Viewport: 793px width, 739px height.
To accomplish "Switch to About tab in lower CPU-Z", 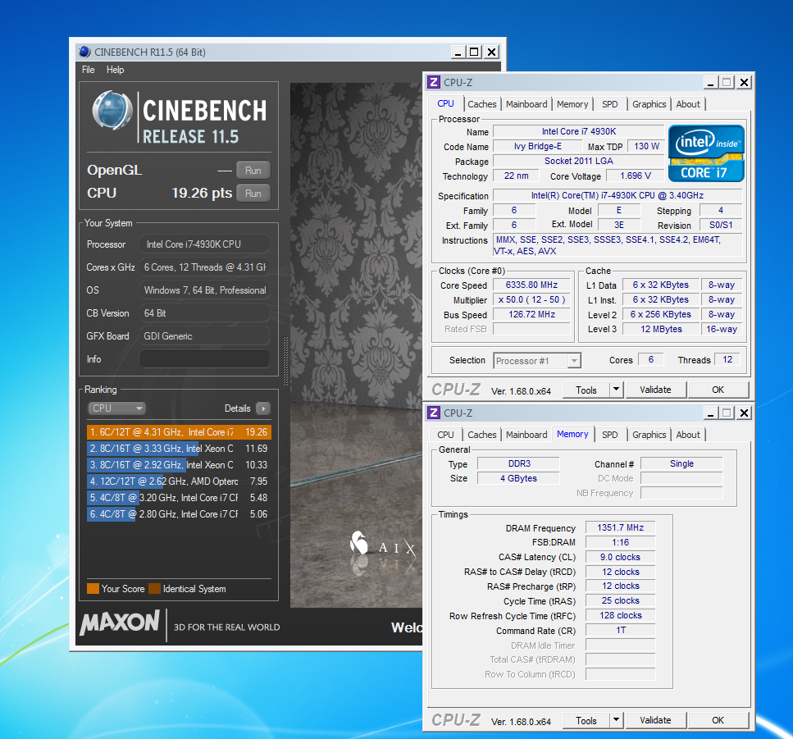I will click(688, 435).
